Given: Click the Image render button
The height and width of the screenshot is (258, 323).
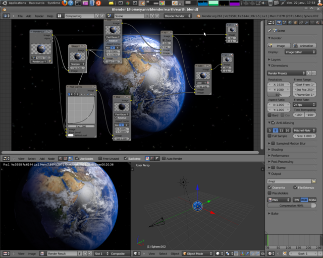Looking at the screenshot, I should click(279, 46).
